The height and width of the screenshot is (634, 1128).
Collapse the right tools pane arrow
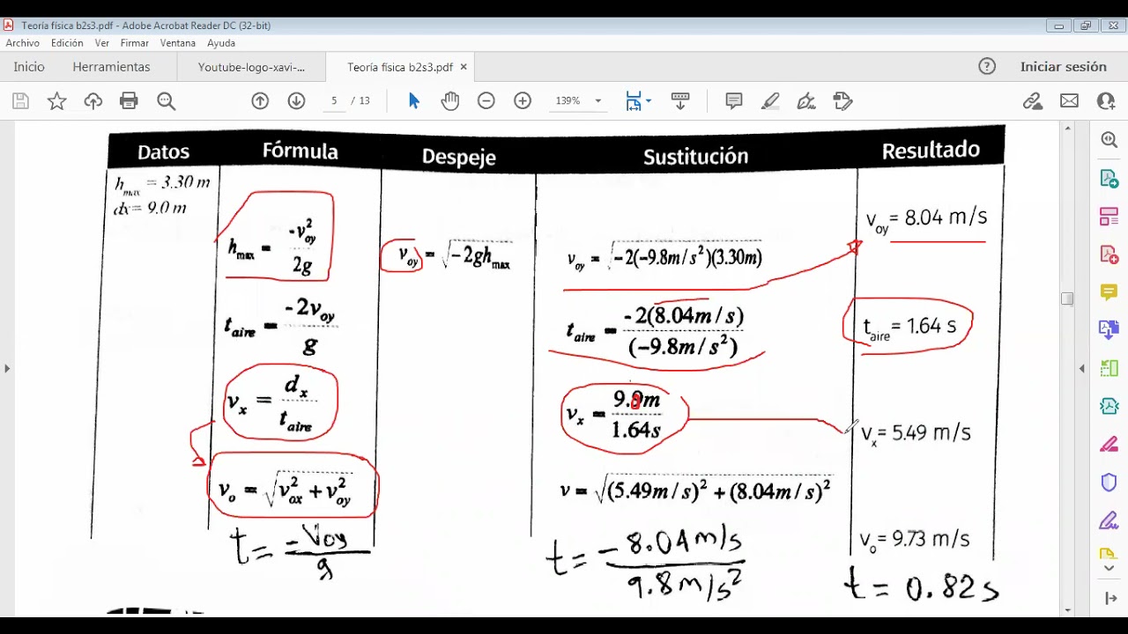[x=1082, y=368]
